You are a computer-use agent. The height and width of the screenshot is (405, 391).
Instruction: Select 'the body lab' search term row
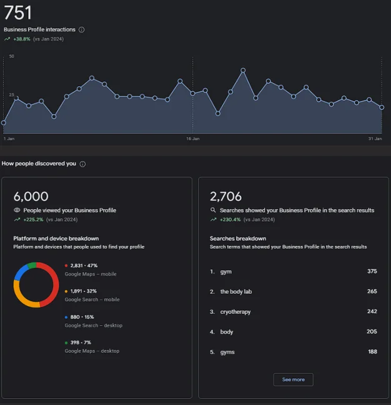[x=293, y=291]
